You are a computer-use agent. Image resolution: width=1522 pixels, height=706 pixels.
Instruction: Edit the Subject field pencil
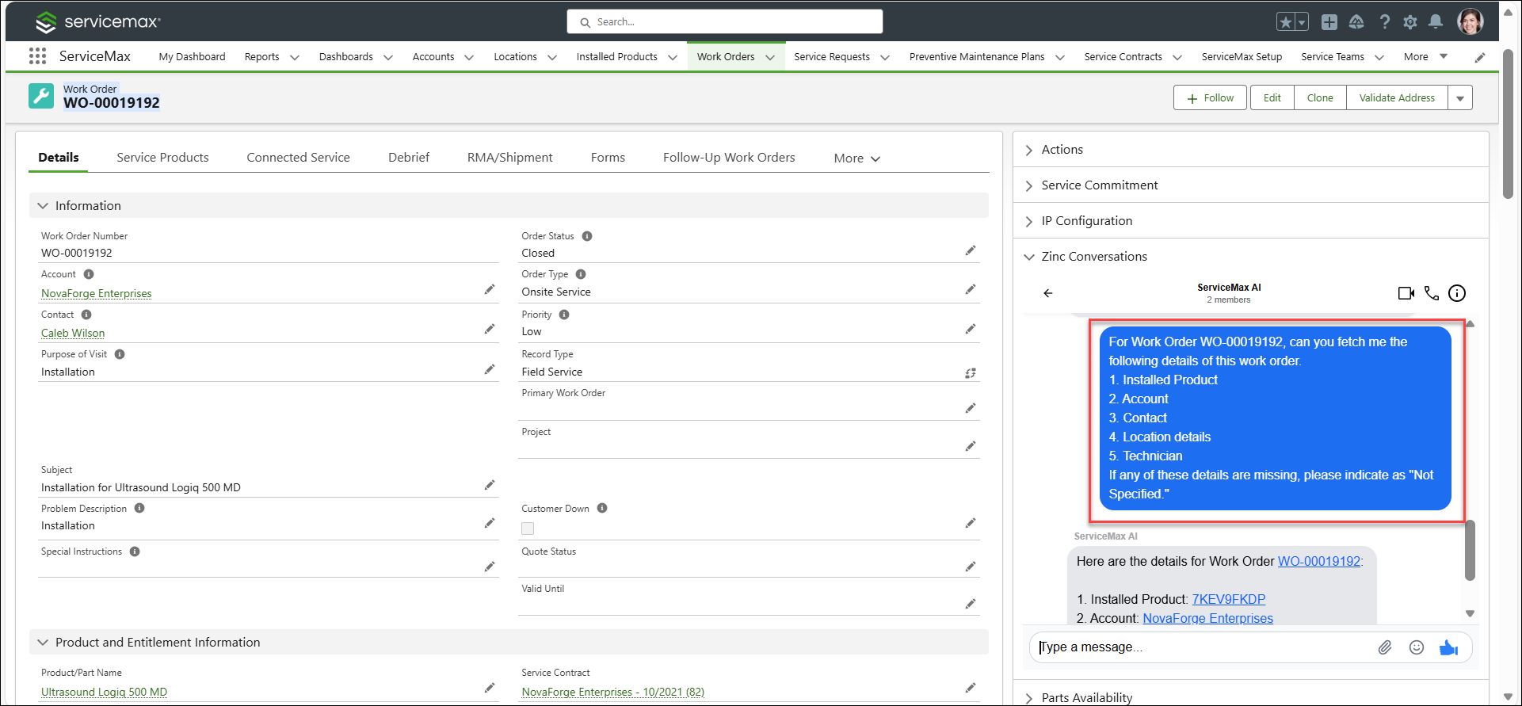click(x=490, y=485)
